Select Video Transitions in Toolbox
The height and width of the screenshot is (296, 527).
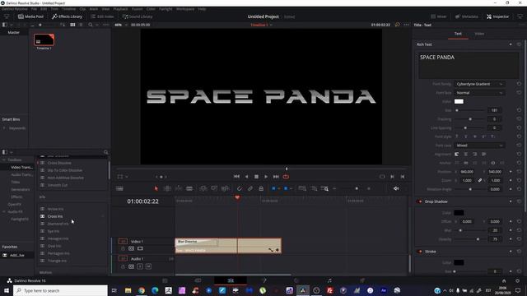[22, 167]
